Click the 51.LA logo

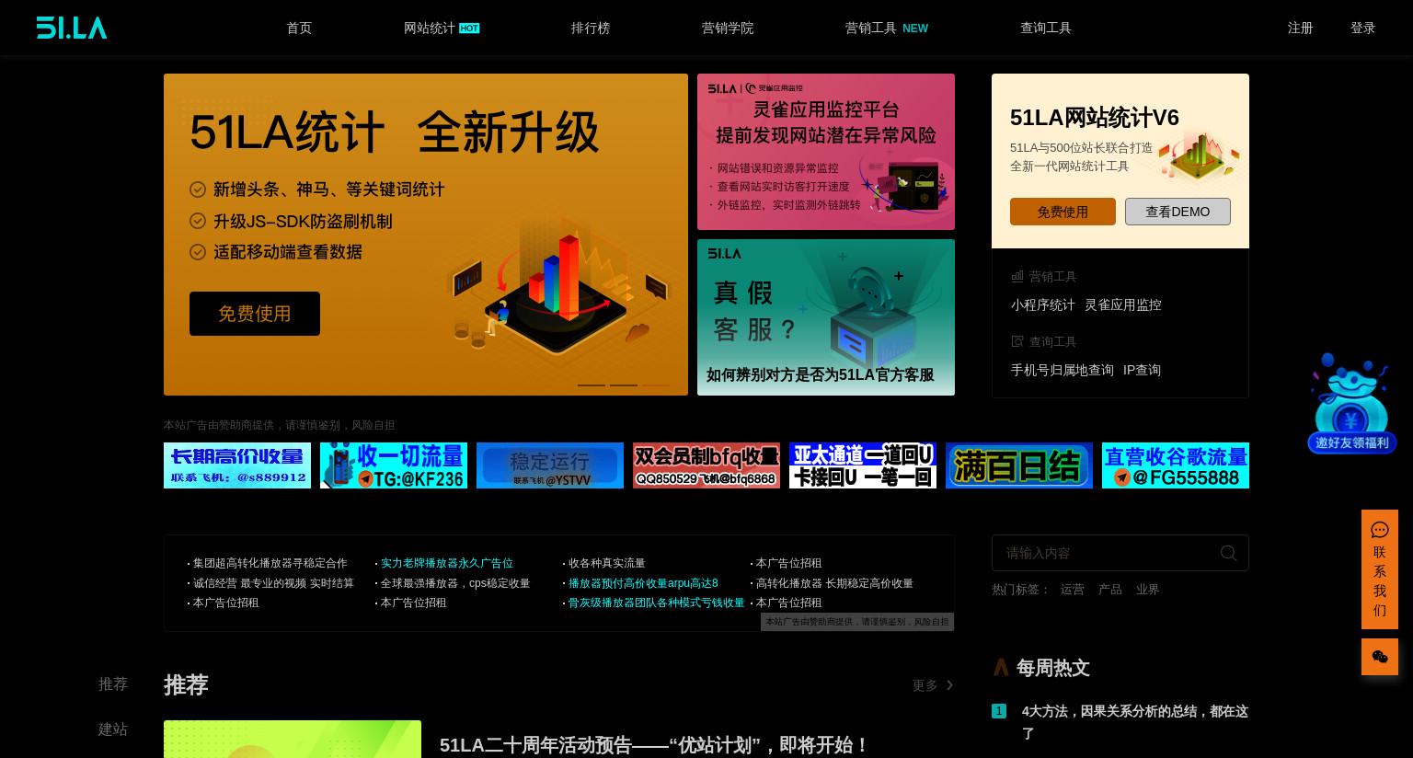pos(72,28)
